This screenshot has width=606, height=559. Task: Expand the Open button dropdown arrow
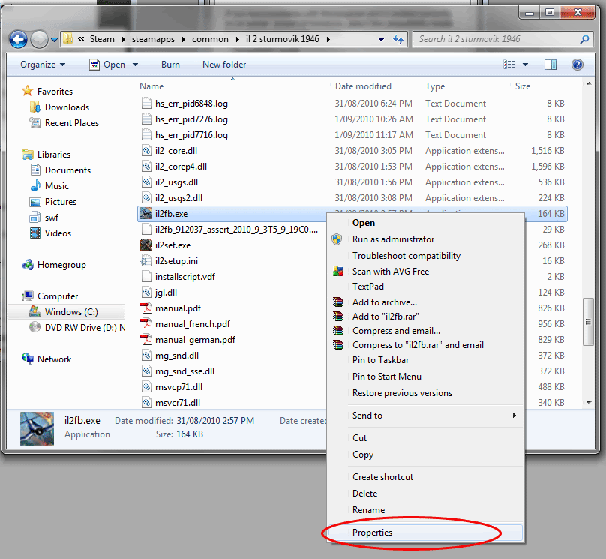(135, 65)
